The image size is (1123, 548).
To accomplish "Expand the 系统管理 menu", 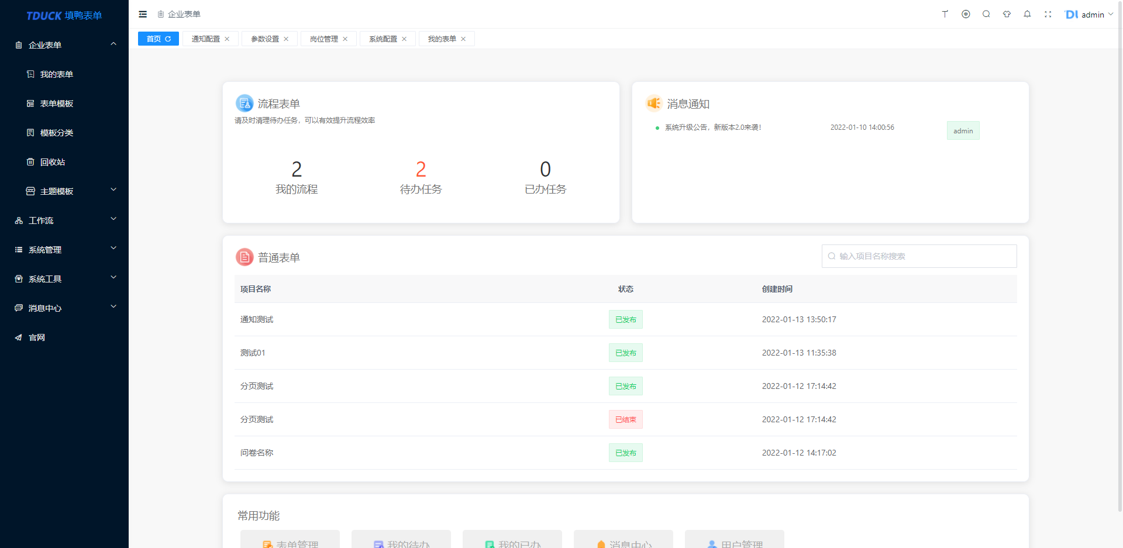I will (64, 249).
